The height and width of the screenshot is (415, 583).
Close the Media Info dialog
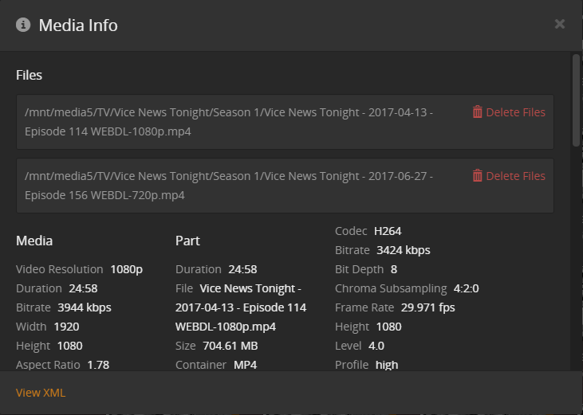(560, 24)
